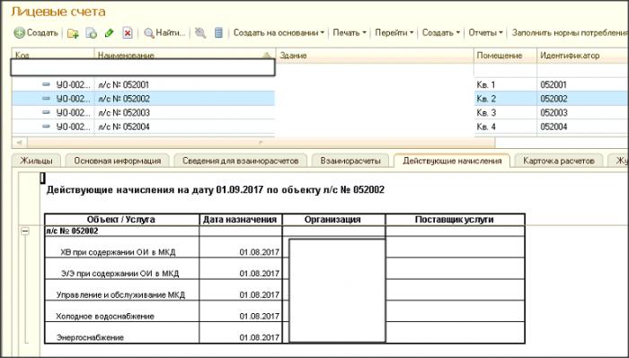Cancel search with the crossed magnifier icon

200,33
